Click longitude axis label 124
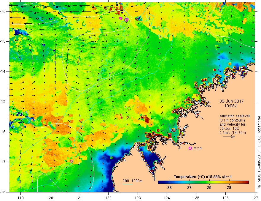The height and width of the screenshot is (201, 261). 167,198
